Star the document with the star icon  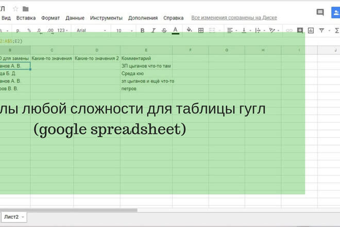coord(15,9)
